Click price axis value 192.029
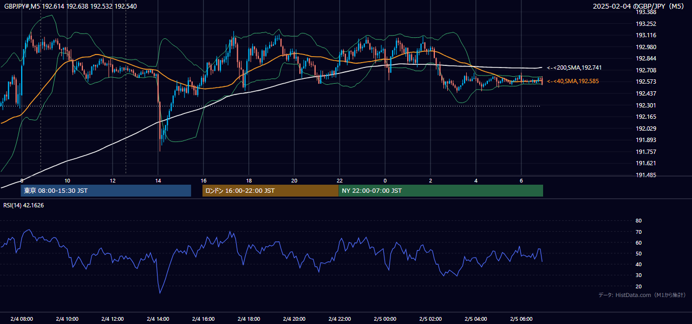The width and height of the screenshot is (692, 324). pos(645,129)
